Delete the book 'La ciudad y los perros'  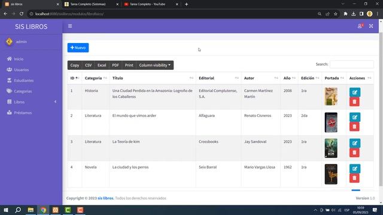click(x=354, y=178)
